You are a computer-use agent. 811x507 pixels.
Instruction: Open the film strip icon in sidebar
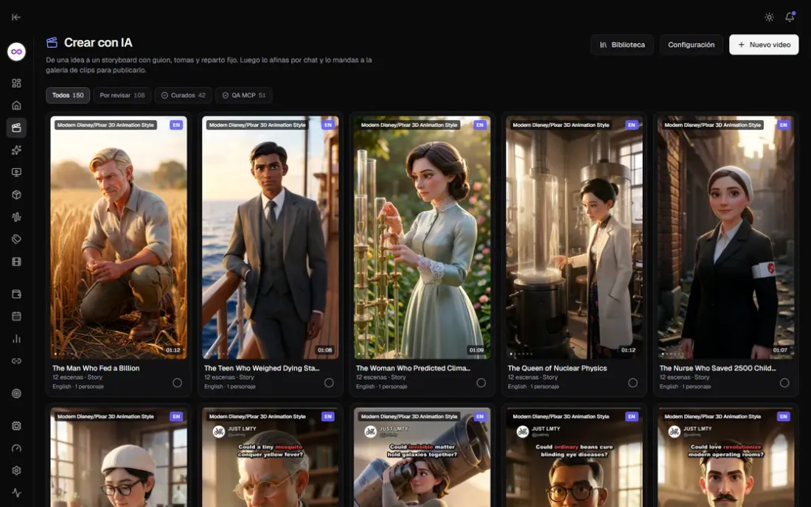pos(16,262)
